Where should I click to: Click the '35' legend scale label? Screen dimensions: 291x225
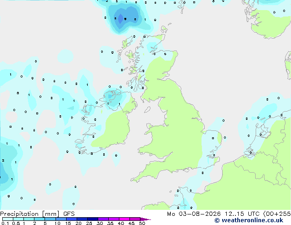click(110, 223)
